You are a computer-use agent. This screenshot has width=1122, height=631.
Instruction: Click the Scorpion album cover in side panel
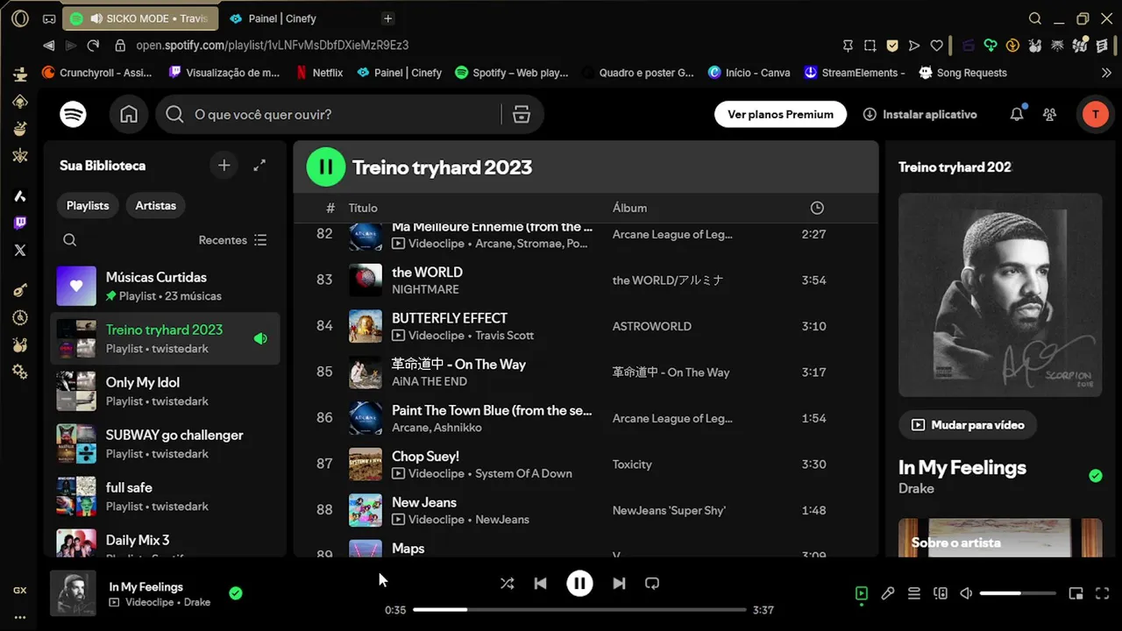[x=1000, y=295]
